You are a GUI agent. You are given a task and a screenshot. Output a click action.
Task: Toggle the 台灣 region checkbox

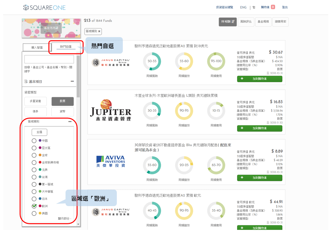(x=34, y=177)
